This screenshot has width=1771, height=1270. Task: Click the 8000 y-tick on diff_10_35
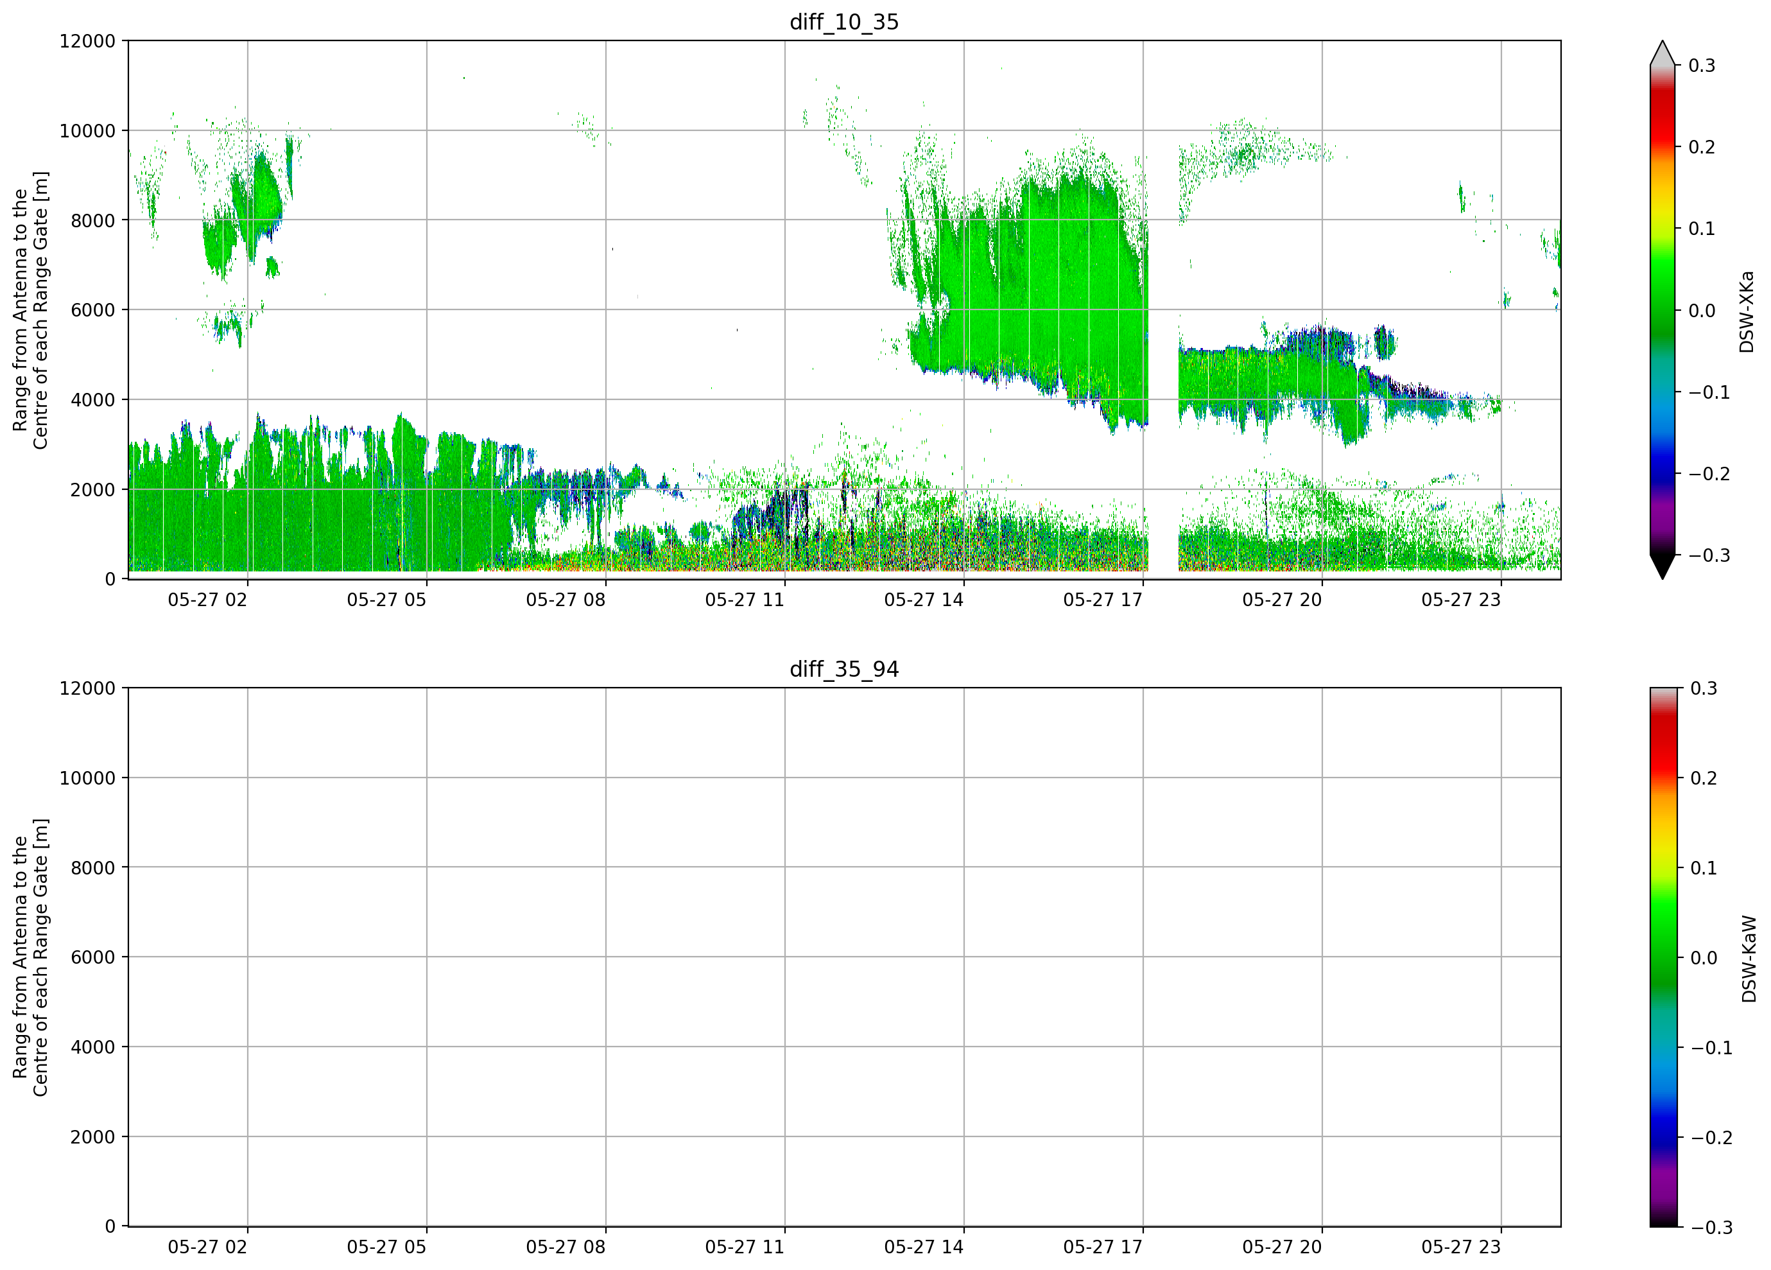(93, 220)
